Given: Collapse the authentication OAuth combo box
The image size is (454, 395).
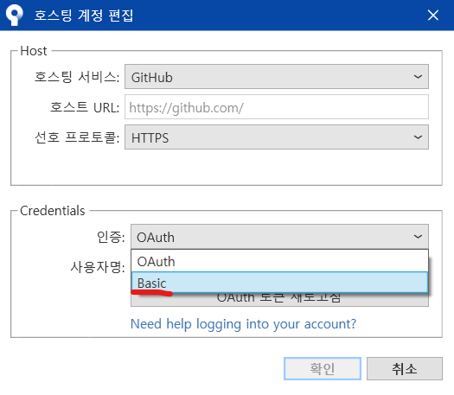Looking at the screenshot, I should [279, 237].
